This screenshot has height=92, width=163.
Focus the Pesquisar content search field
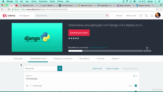click(40, 68)
